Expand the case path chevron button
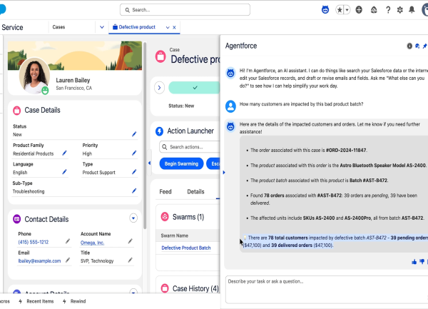Screen dimensions: 428x309 (159, 88)
